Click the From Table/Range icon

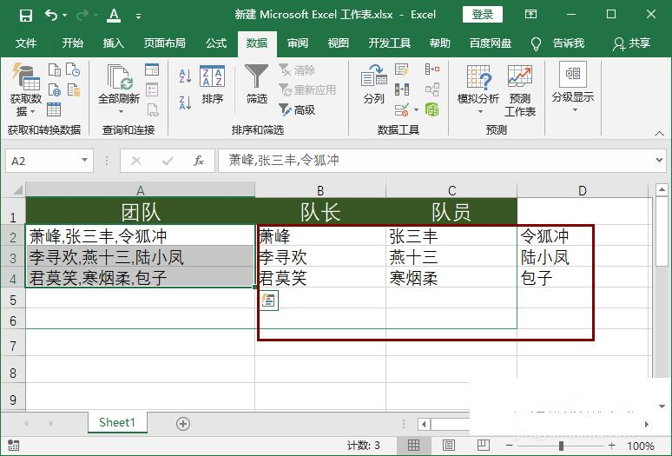pos(54,109)
